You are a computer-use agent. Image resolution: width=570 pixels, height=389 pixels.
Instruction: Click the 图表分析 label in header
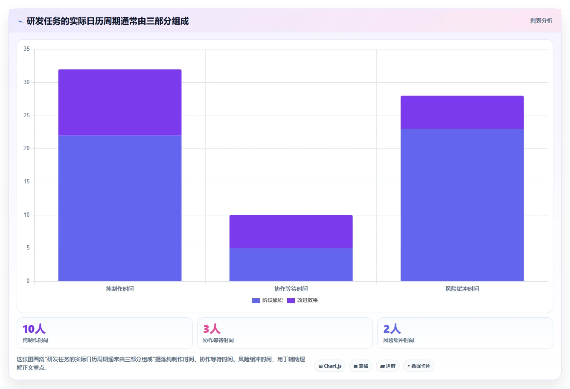(x=541, y=20)
